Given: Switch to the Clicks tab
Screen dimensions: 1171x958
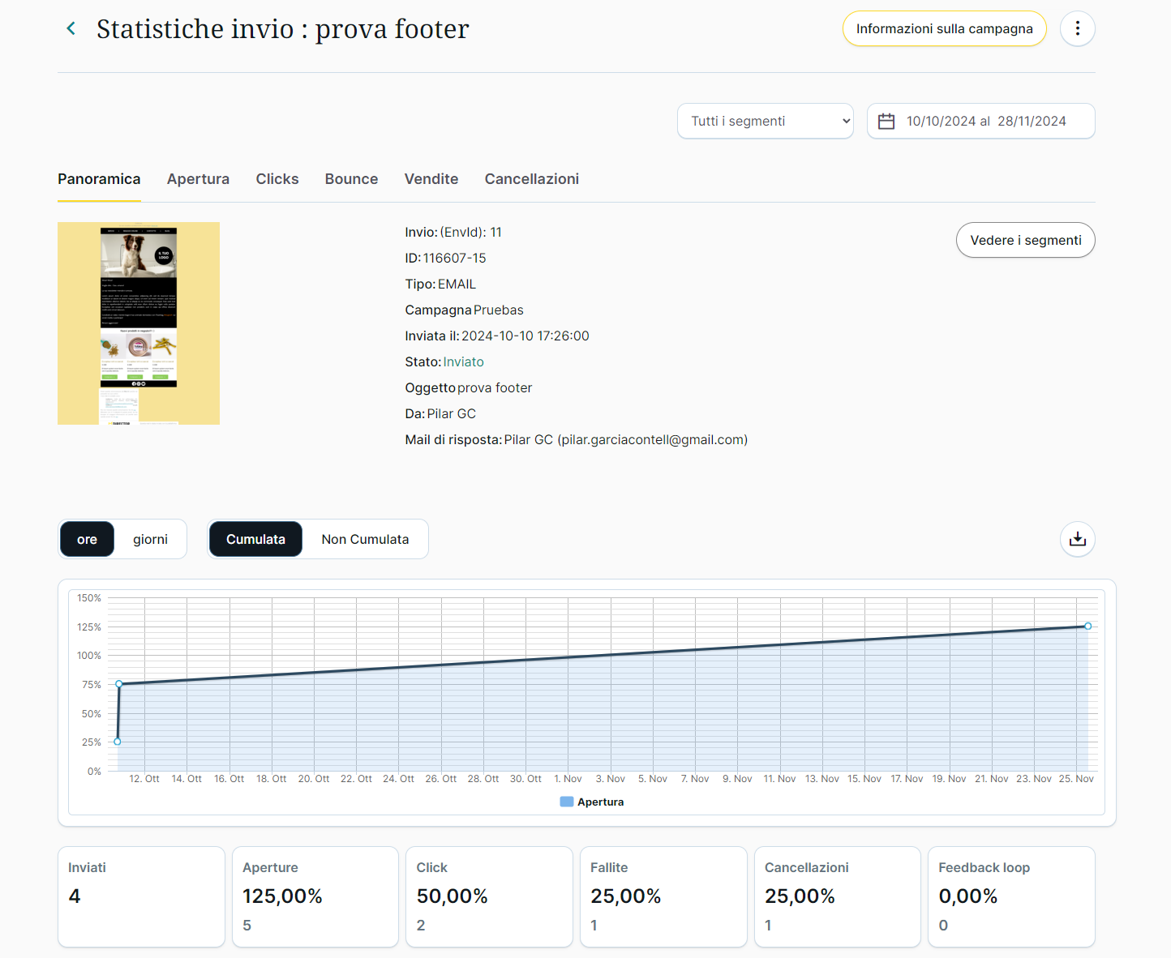Looking at the screenshot, I should click(x=277, y=179).
